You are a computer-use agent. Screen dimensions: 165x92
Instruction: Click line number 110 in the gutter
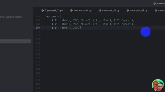click(x=38, y=32)
